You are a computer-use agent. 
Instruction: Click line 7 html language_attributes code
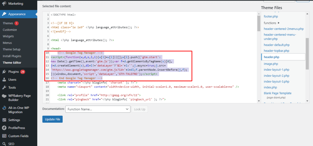tap(83, 40)
